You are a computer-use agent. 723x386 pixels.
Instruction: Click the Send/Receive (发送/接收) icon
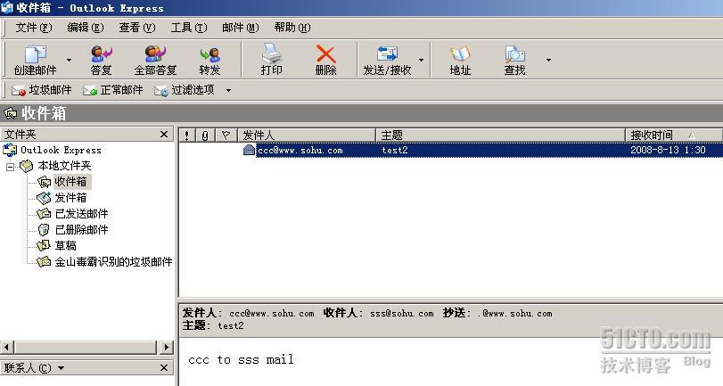click(x=387, y=54)
